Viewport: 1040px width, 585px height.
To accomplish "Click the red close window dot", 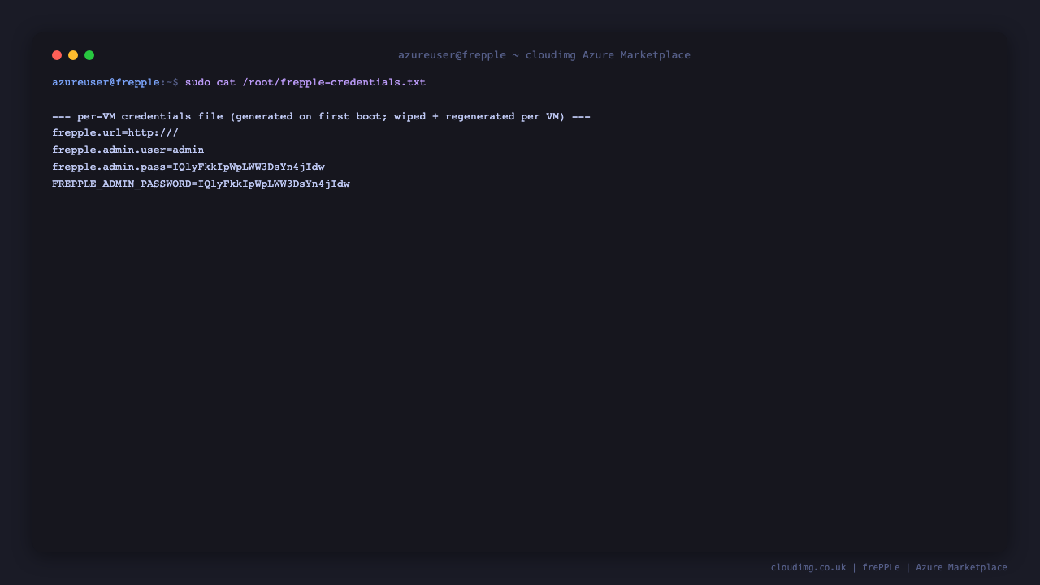I will 57,55.
